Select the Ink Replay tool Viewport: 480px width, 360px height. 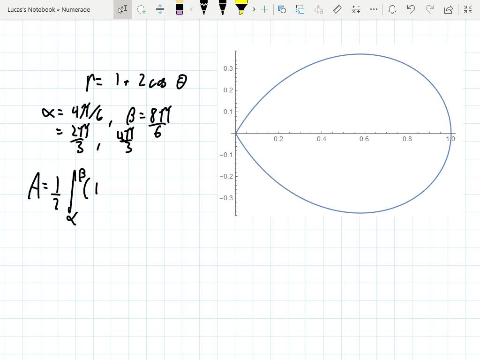(x=300, y=9)
